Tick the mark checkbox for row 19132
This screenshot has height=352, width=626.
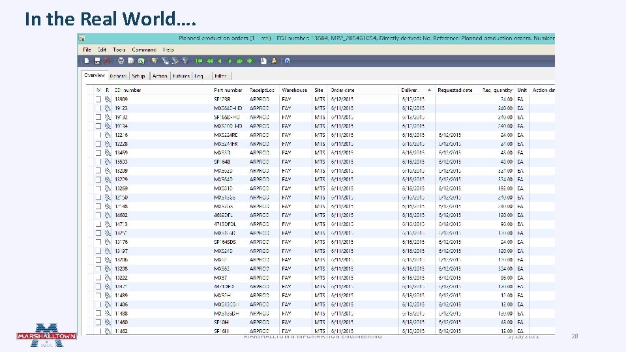coord(98,117)
